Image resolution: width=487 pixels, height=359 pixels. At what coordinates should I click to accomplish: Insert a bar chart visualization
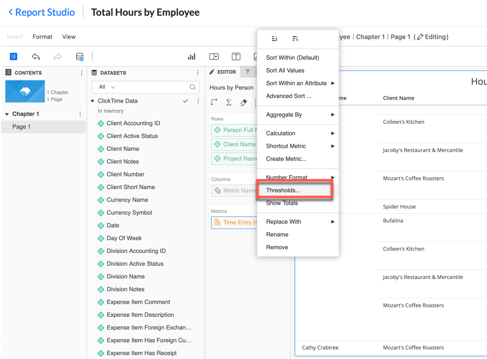(191, 56)
